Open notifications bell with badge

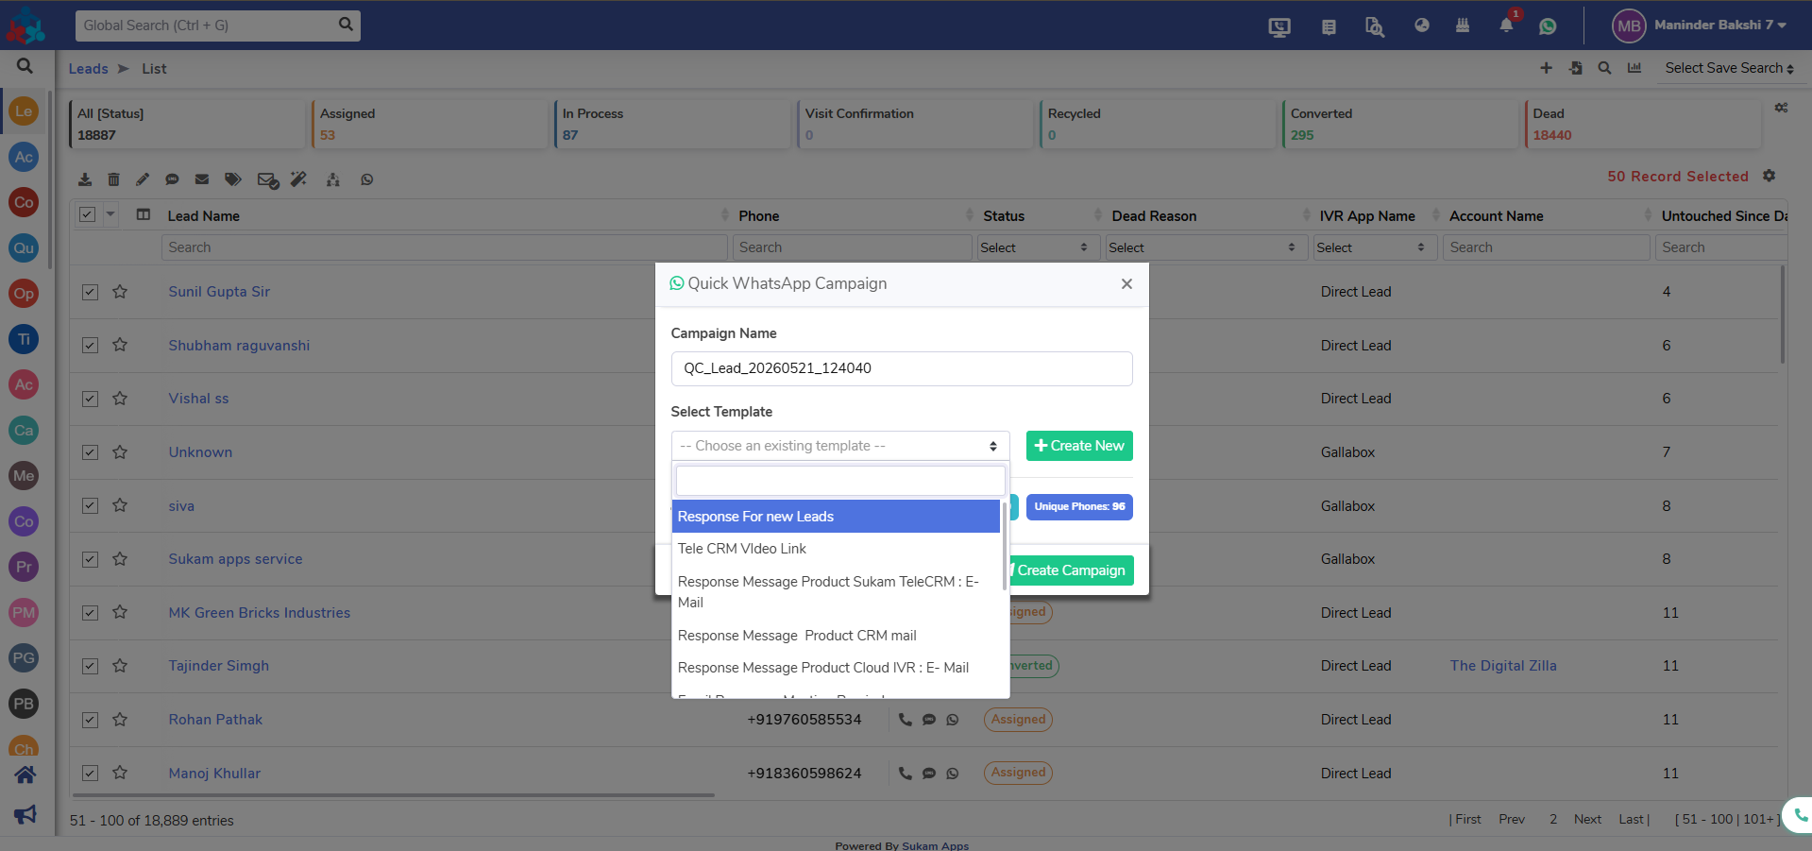click(1507, 25)
